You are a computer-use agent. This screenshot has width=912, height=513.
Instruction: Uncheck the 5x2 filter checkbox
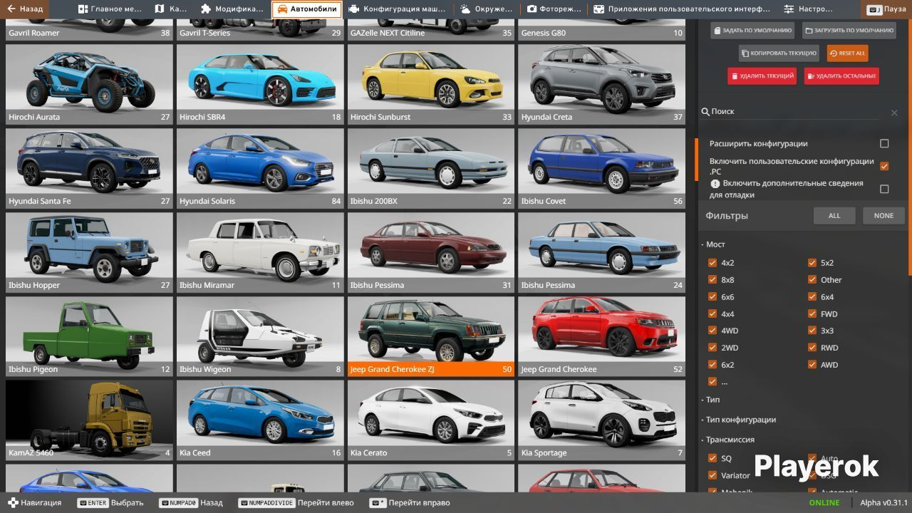pos(812,263)
